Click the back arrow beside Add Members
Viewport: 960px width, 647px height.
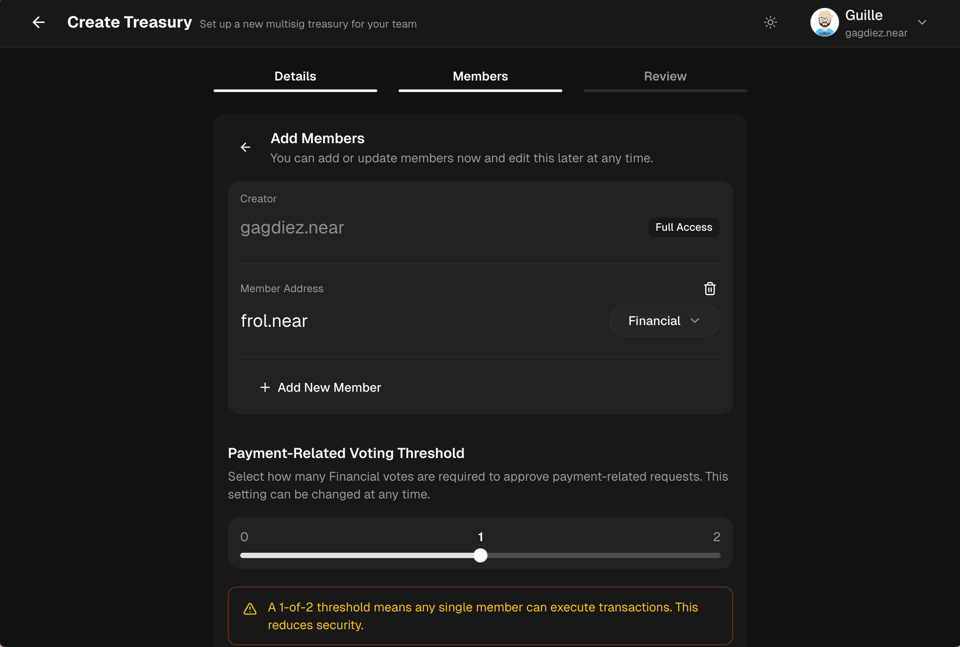246,147
